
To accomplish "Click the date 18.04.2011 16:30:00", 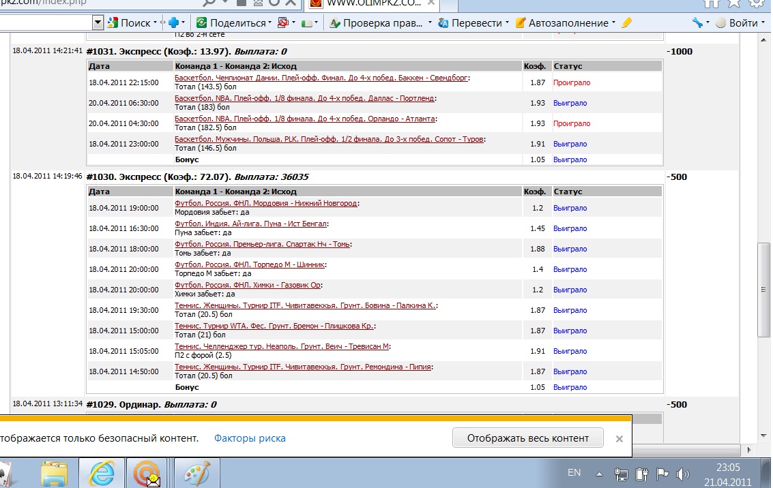I will click(123, 228).
